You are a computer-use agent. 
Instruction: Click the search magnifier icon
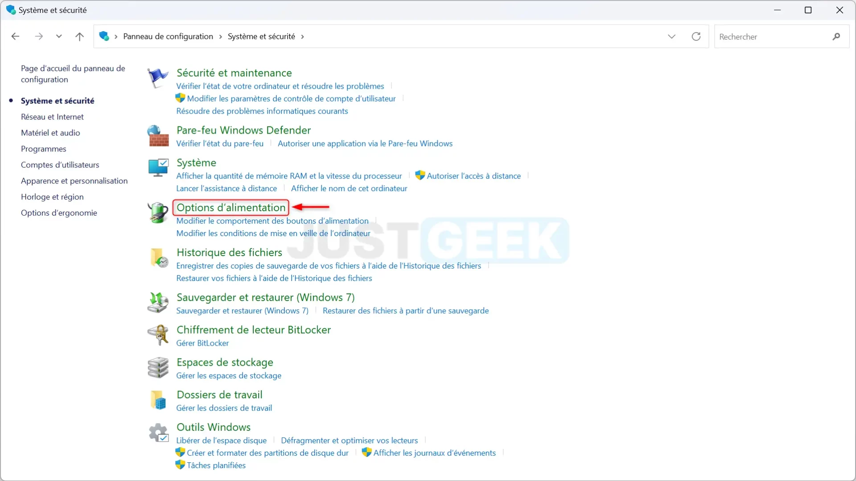[x=836, y=37]
